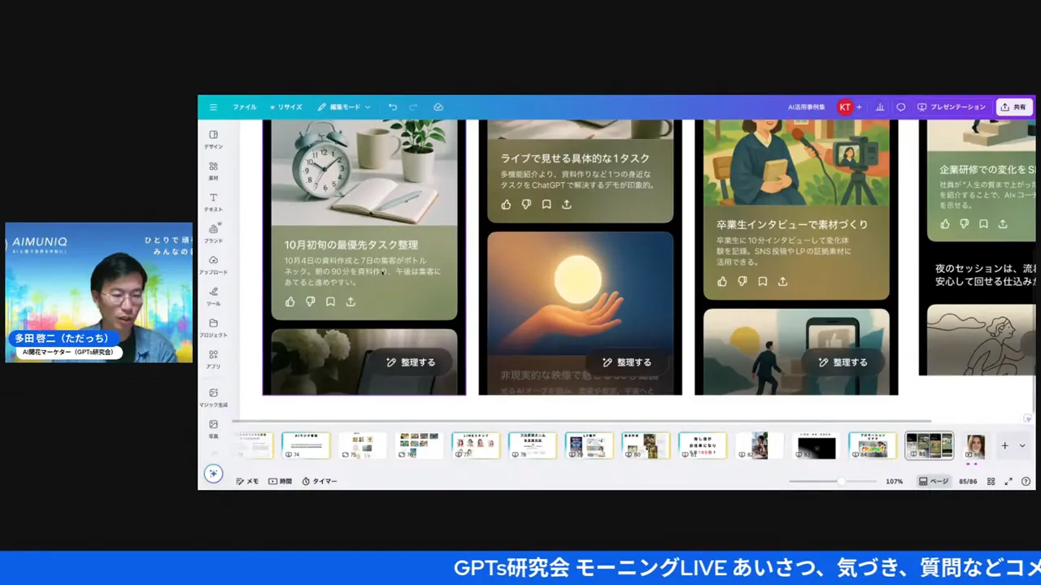Click the 共有 (Share) button
The height and width of the screenshot is (585, 1041).
point(1013,107)
